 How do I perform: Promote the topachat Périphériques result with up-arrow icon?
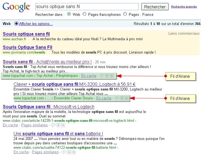(x=107, y=76)
